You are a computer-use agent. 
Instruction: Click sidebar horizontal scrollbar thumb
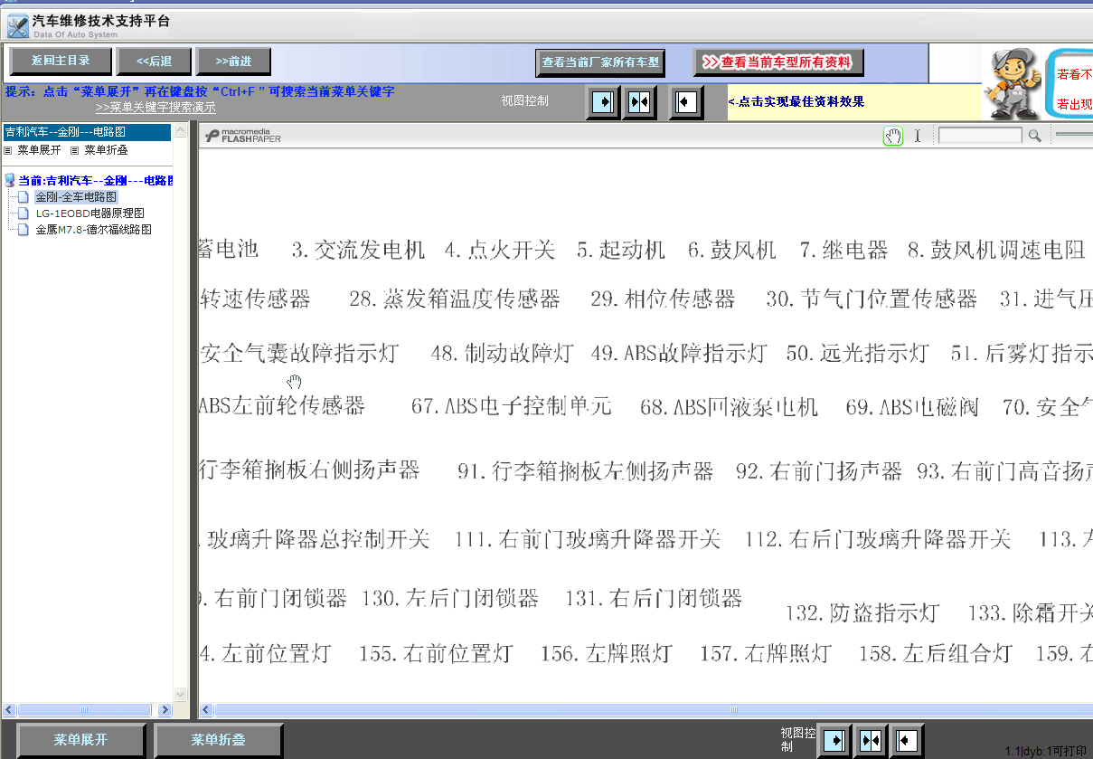point(86,710)
